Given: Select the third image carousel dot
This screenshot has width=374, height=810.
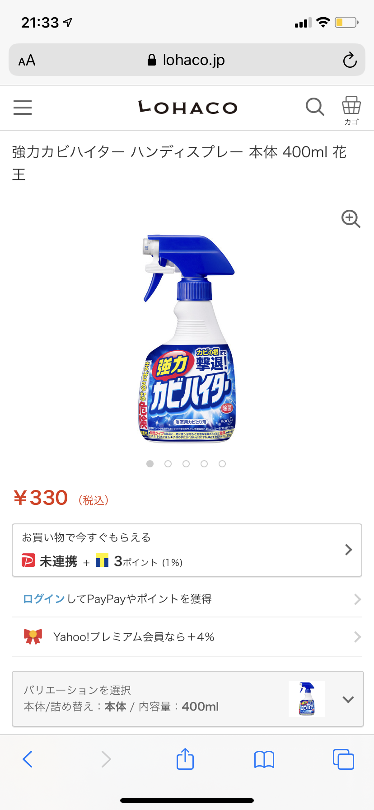Looking at the screenshot, I should click(x=186, y=464).
